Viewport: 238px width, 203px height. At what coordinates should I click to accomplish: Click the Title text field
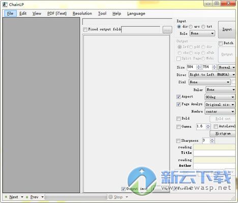(215, 153)
